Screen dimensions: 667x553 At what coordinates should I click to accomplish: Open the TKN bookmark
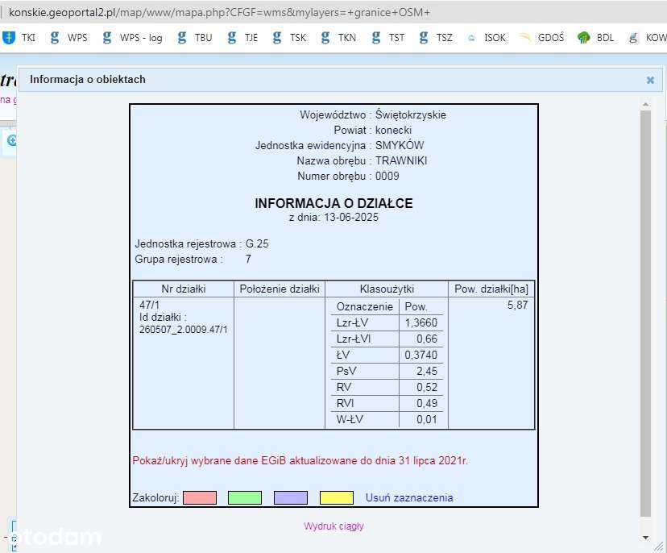pyautogui.click(x=338, y=37)
